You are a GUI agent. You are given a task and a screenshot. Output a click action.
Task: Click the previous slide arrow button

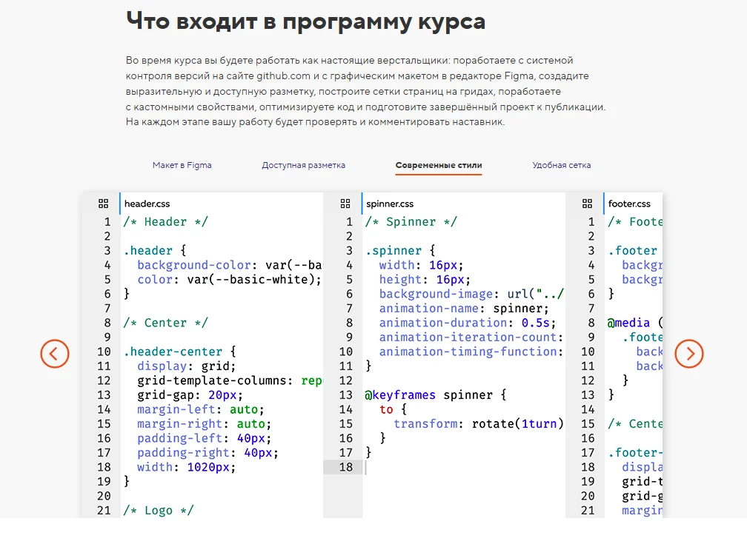55,354
